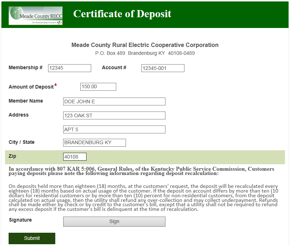290x246 pixels.
Task: Click the Account # label
Action: pyautogui.click(x=114, y=67)
